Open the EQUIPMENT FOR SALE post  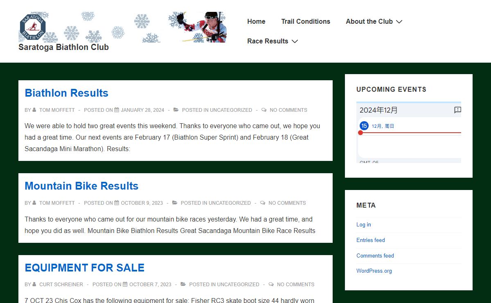click(85, 268)
